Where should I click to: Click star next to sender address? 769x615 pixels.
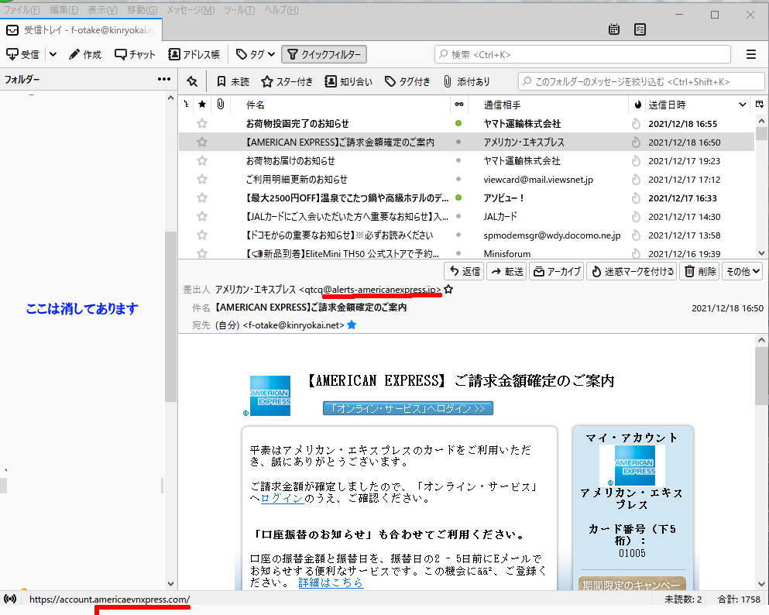(x=448, y=290)
